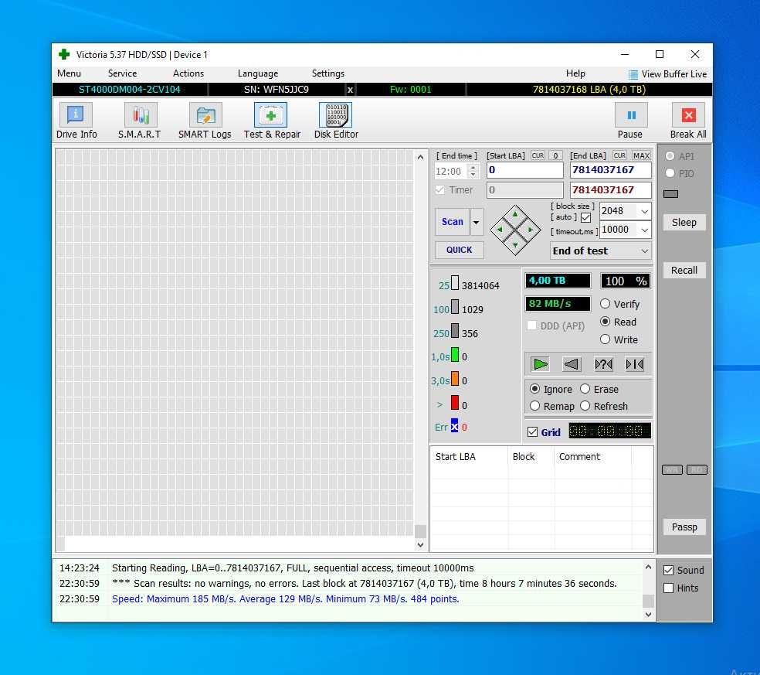Click the CUR button beside Start LBA
Viewport: 760px width, 675px height.
tap(538, 155)
